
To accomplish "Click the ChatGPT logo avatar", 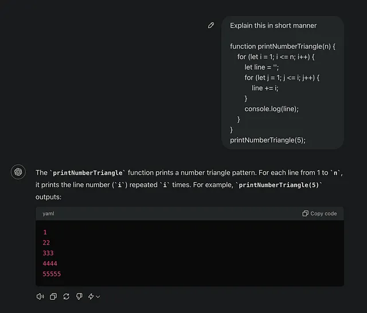I will pyautogui.click(x=18, y=172).
